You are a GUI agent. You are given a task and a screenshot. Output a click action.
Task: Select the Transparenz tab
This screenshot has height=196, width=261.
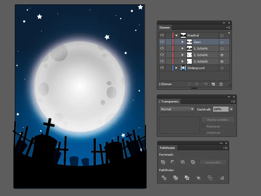pos(169,101)
